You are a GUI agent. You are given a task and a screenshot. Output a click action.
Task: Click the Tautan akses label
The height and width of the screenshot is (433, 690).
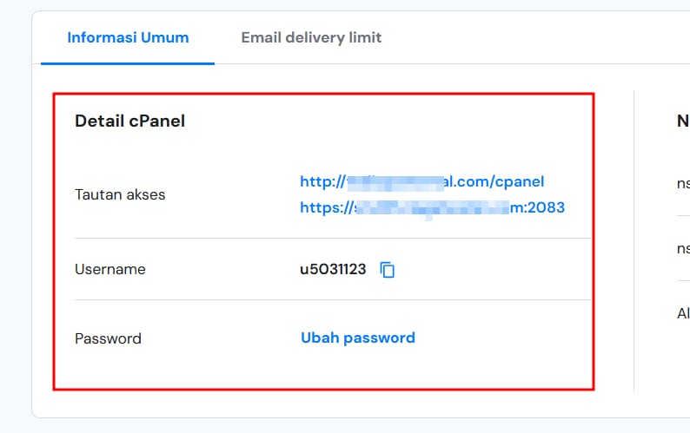pos(120,194)
